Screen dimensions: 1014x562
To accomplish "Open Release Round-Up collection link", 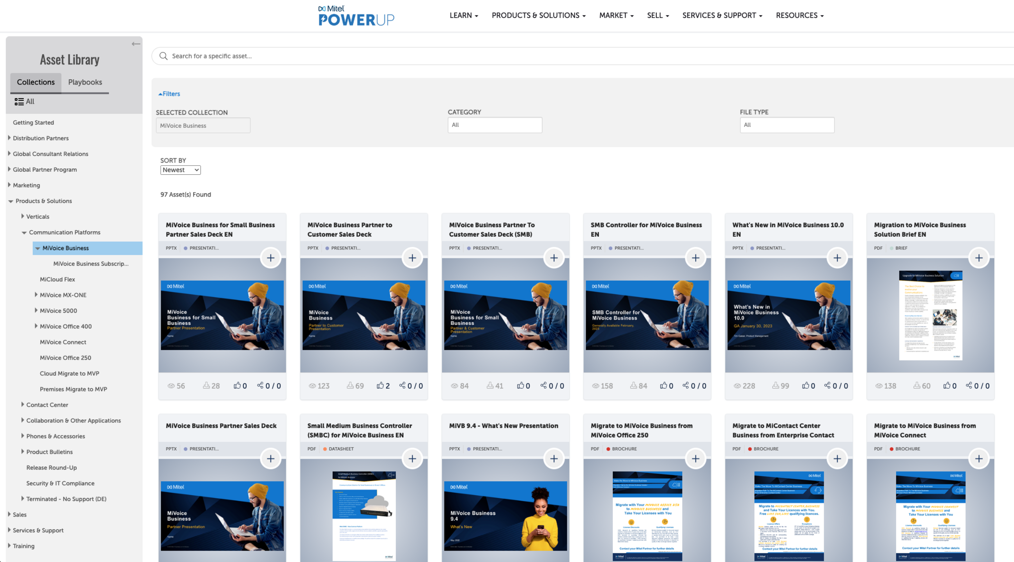I will pyautogui.click(x=52, y=467).
